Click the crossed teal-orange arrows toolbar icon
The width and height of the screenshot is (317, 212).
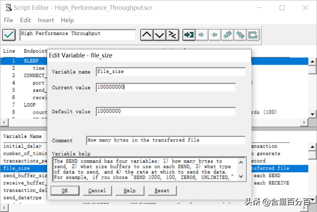coord(240,35)
